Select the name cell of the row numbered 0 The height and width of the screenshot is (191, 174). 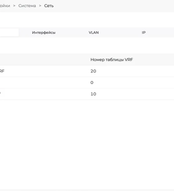44,82
